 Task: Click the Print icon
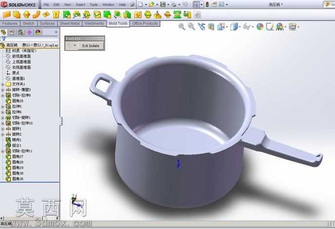pos(174,4)
